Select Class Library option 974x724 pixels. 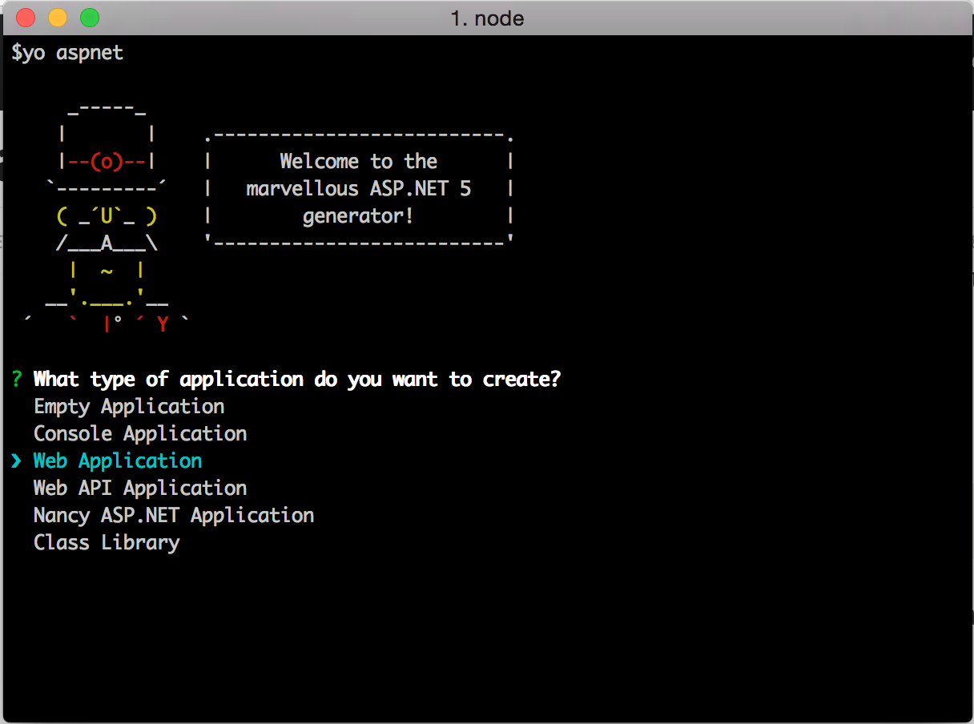coord(107,543)
